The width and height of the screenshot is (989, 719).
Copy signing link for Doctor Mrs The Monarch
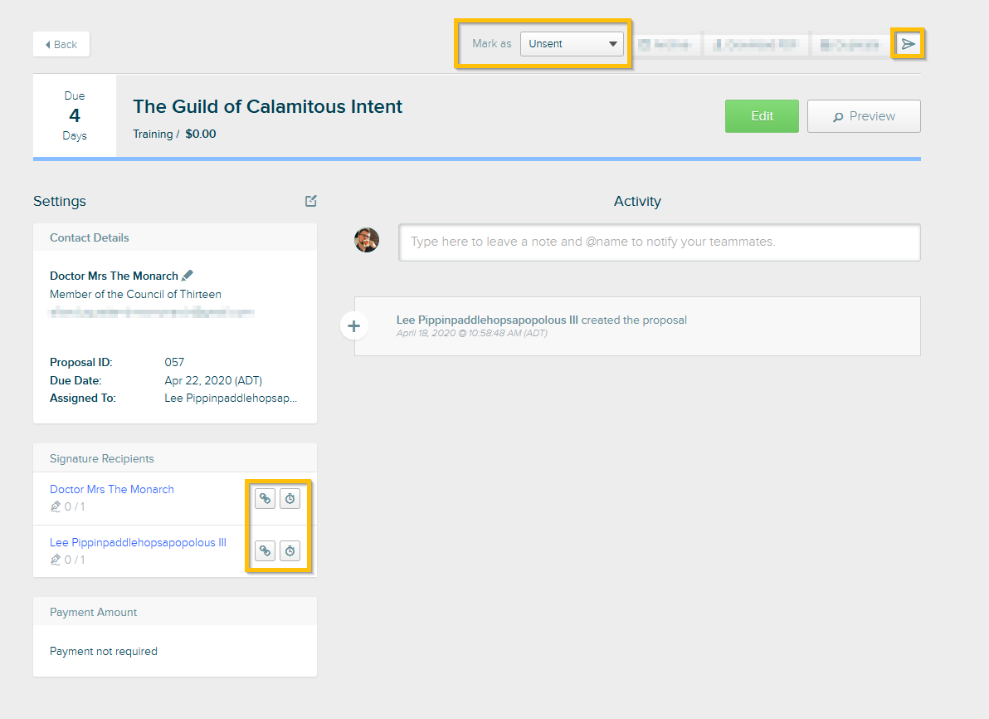click(265, 499)
